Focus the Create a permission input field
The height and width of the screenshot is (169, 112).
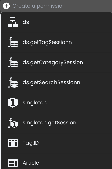tap(56, 6)
